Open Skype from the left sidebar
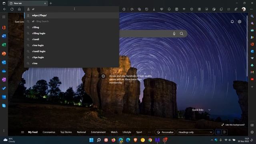 pos(4,106)
